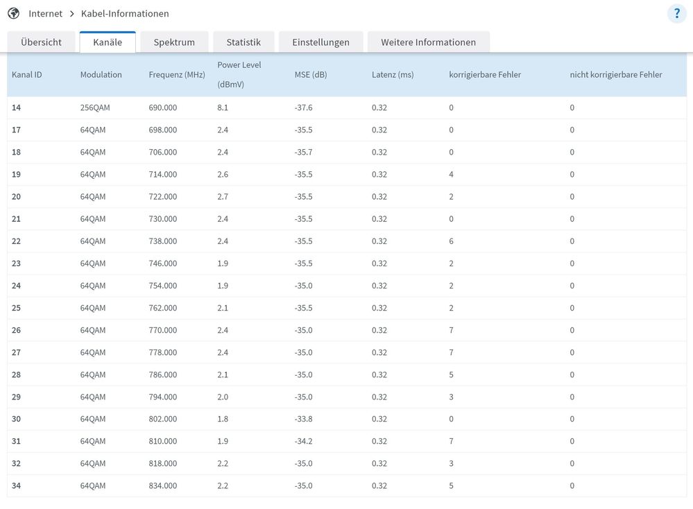Open the Internet breadcrumb link
The height and width of the screenshot is (509, 693).
pos(46,14)
